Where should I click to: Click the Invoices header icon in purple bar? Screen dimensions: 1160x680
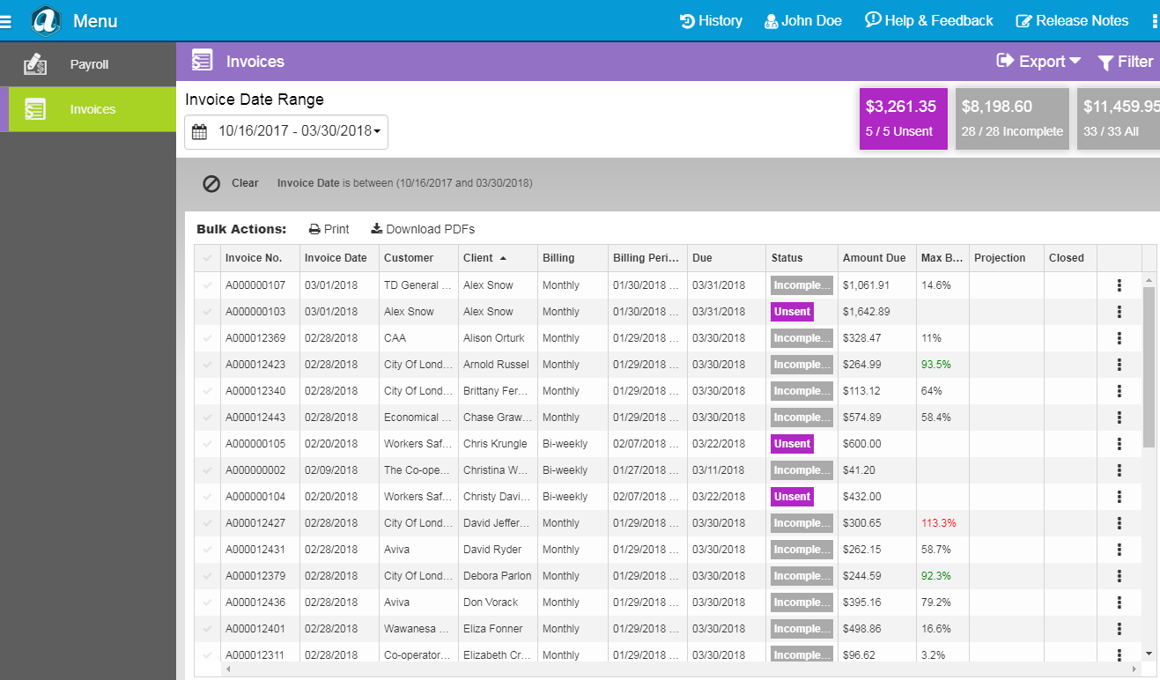[203, 61]
